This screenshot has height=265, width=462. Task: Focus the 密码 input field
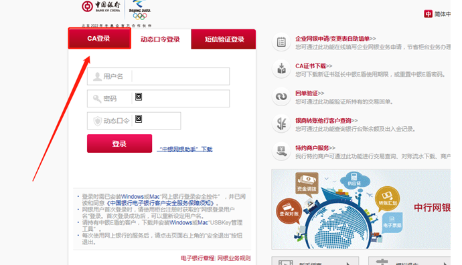point(158,98)
